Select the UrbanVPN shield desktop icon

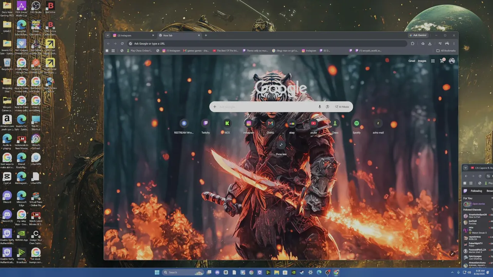[36, 159]
